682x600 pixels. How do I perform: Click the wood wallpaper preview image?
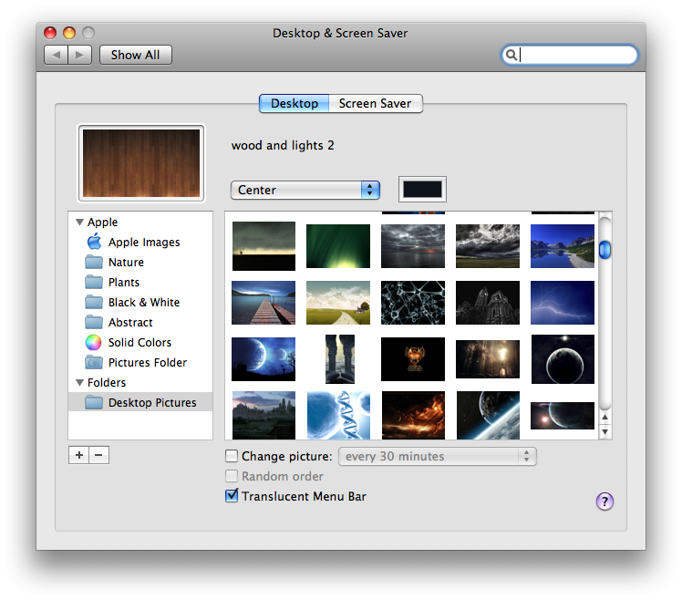(141, 163)
